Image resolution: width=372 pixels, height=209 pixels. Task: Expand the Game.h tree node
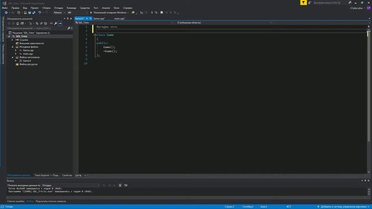16,60
